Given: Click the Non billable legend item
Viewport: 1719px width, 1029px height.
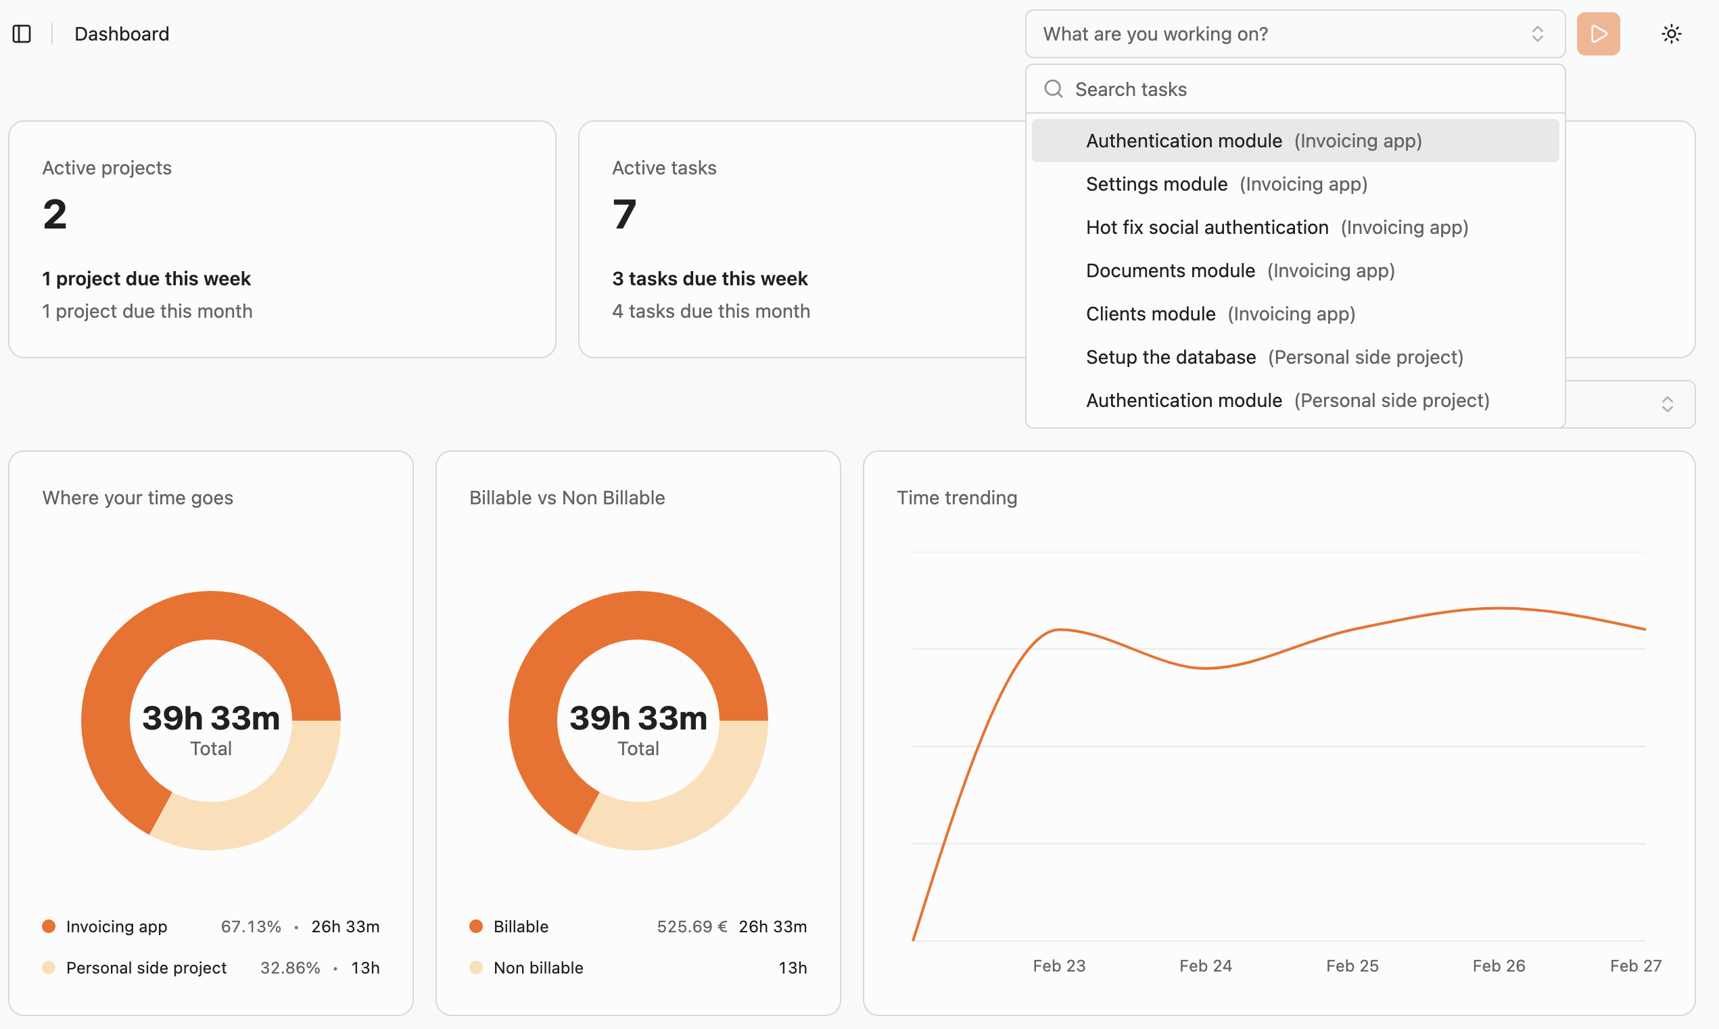Looking at the screenshot, I should tap(538, 967).
